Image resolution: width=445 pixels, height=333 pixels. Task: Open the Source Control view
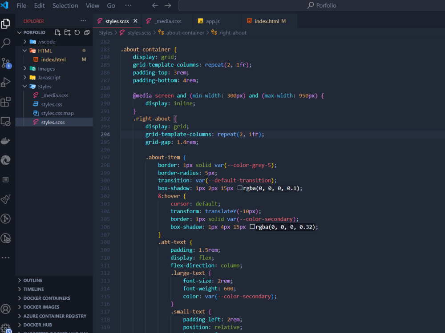(x=7, y=62)
